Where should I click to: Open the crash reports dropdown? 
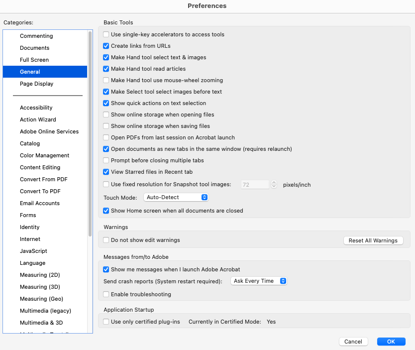pyautogui.click(x=259, y=280)
